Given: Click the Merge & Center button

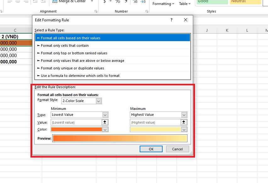Looking at the screenshot, I should coord(69,1).
